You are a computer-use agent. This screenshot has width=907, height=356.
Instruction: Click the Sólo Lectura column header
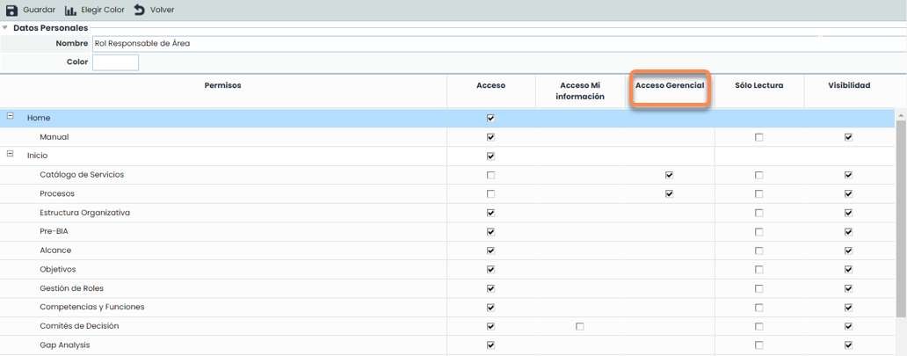pos(758,86)
